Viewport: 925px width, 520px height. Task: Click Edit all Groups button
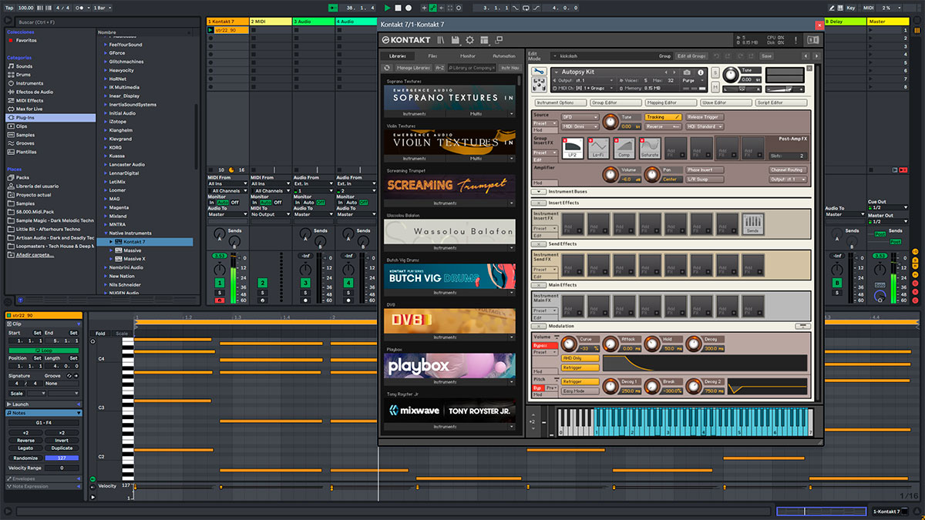(x=691, y=56)
